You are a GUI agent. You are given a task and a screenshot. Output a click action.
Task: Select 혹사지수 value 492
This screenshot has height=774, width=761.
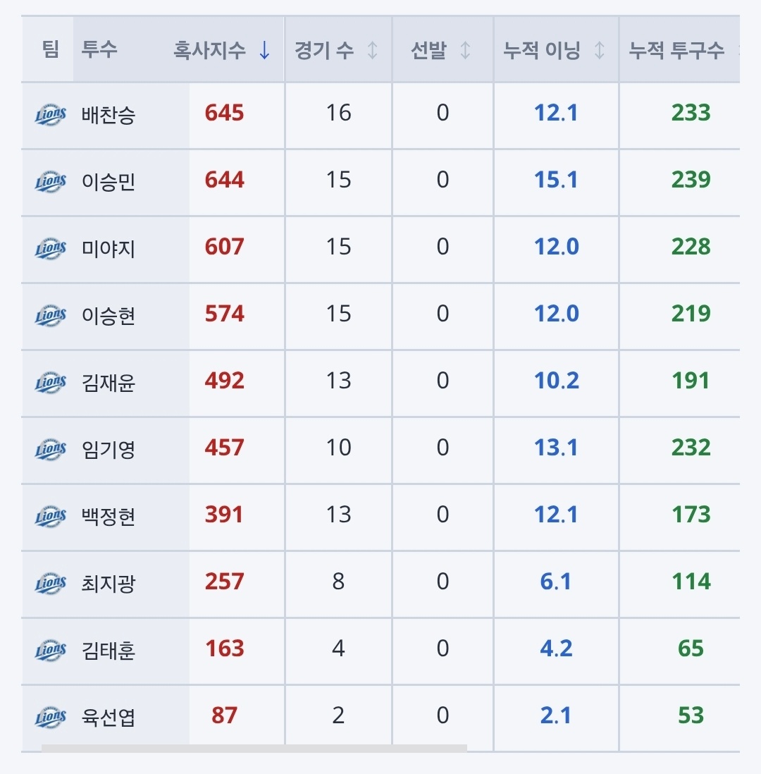click(225, 380)
